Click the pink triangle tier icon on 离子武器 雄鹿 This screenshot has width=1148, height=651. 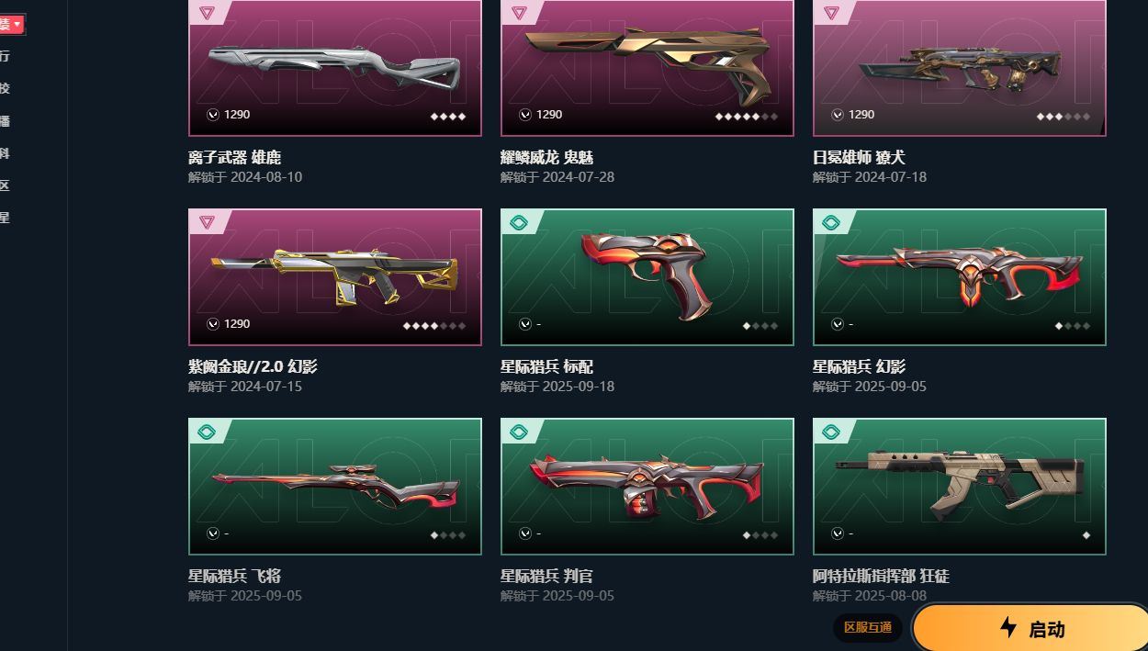(x=206, y=13)
